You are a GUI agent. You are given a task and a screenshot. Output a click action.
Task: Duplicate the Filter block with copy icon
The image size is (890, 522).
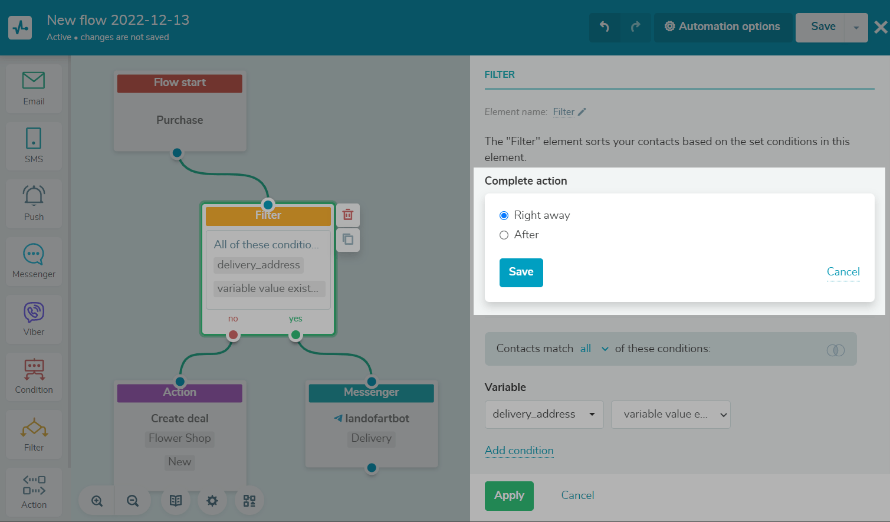tap(348, 239)
